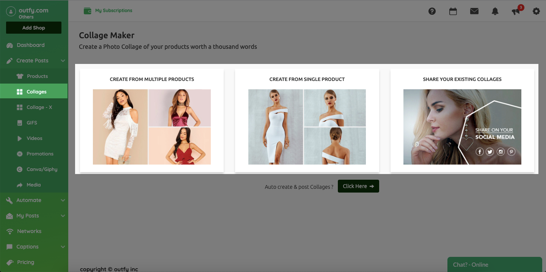This screenshot has width=546, height=272.
Task: Click the mail envelope icon
Action: point(474,11)
